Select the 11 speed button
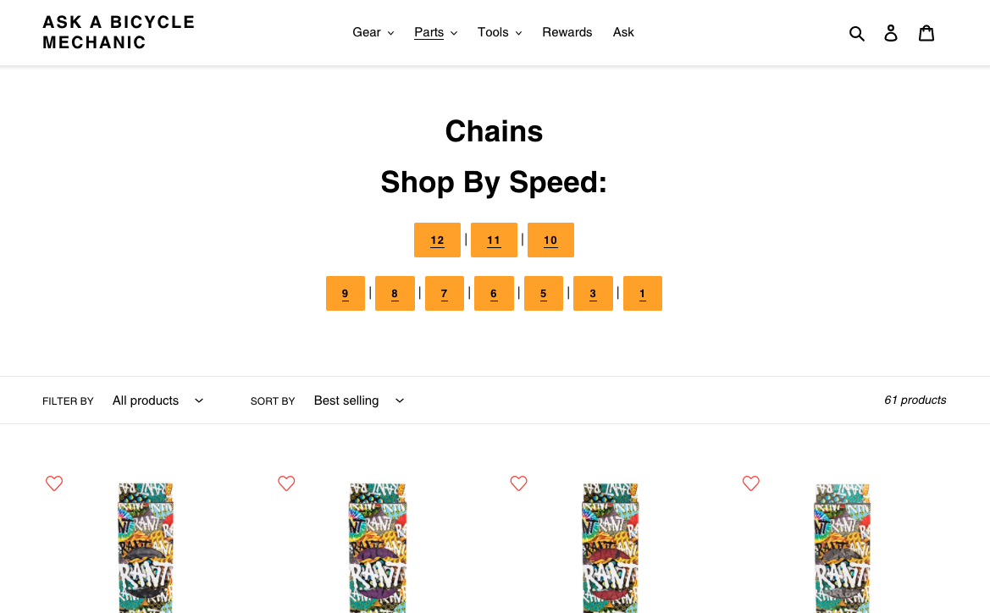Screen dimensions: 990x613 494,240
